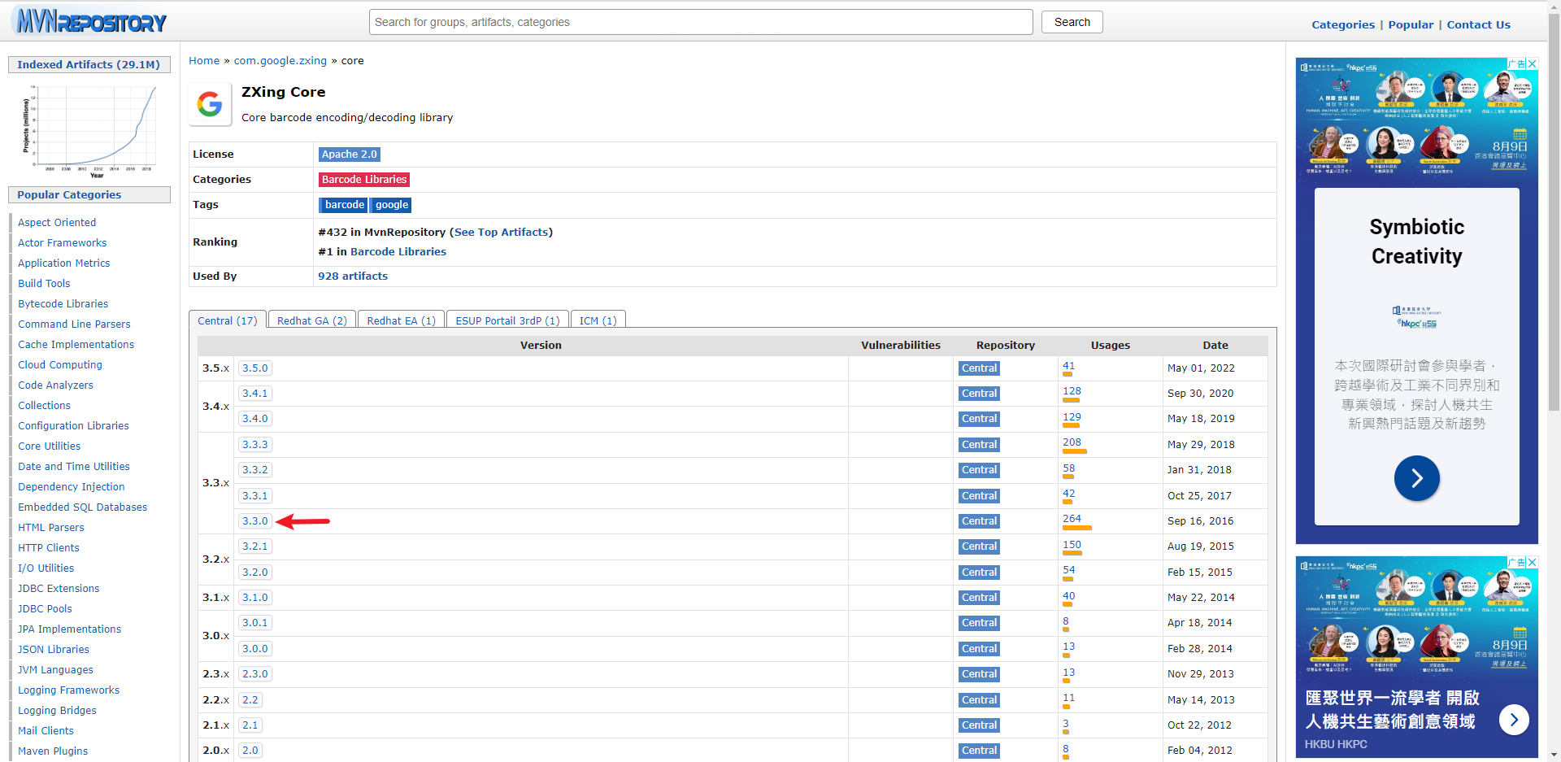
Task: Open the Categories header link
Action: pyautogui.click(x=1343, y=24)
